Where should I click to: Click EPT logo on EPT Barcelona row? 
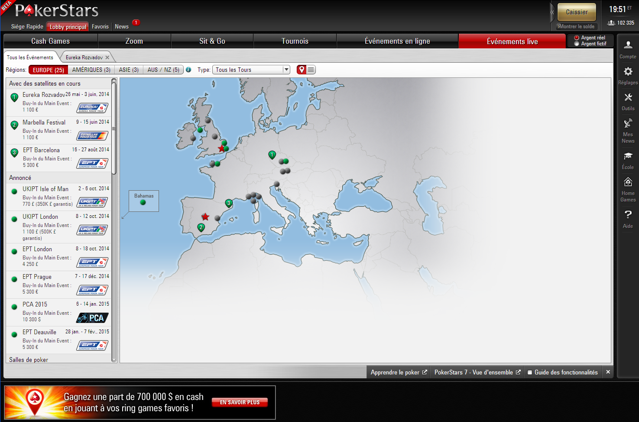92,163
